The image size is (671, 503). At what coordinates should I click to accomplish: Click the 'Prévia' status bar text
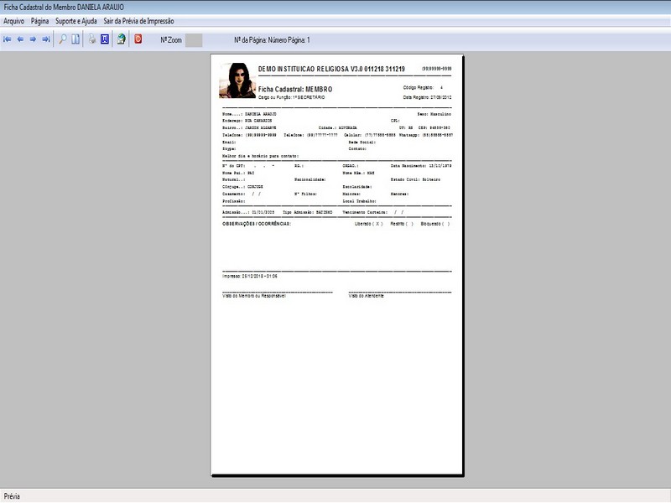pos(12,496)
